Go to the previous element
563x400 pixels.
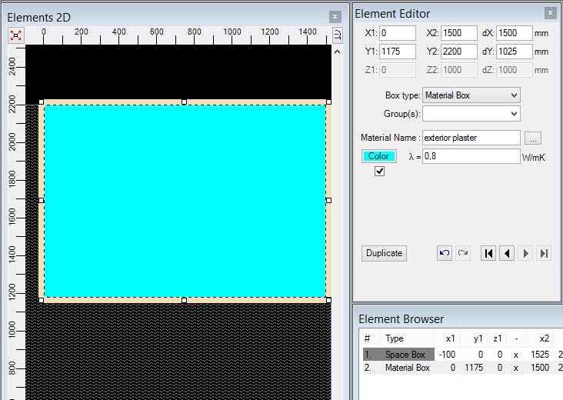pyautogui.click(x=507, y=253)
